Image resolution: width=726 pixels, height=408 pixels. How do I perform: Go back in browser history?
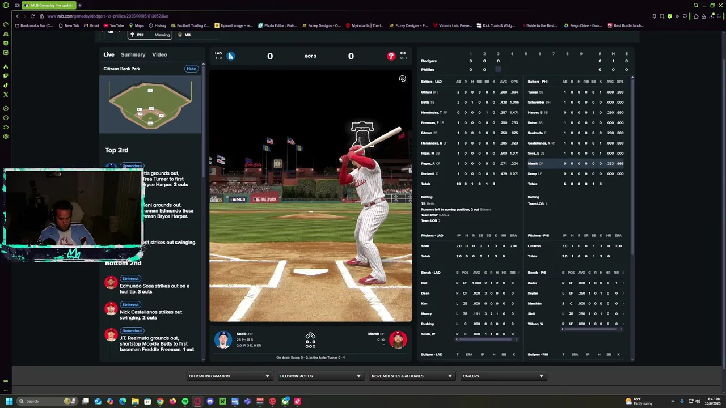[17, 16]
